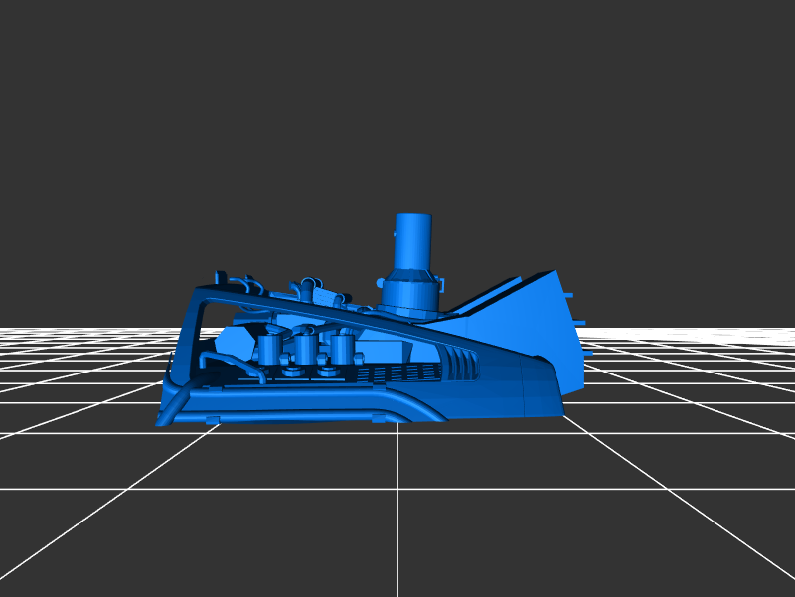Click the empty dark background above the model
795x597 pixels.
[397, 99]
